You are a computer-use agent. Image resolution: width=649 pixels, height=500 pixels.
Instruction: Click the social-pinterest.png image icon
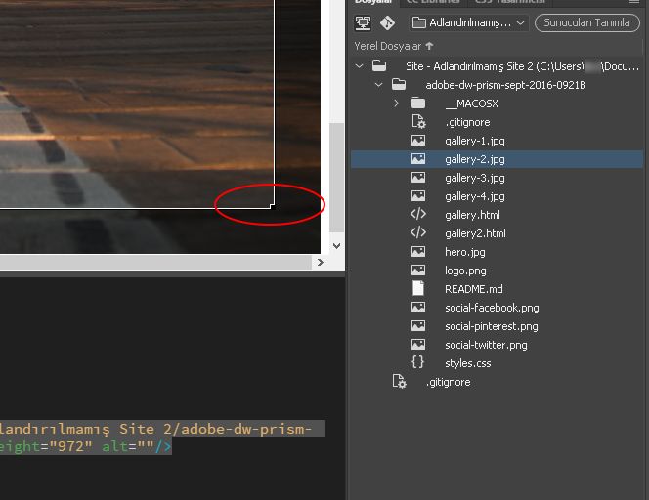click(x=418, y=325)
